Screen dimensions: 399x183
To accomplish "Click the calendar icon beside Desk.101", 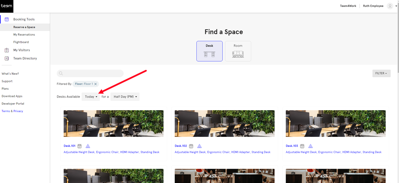I will 79,146.
